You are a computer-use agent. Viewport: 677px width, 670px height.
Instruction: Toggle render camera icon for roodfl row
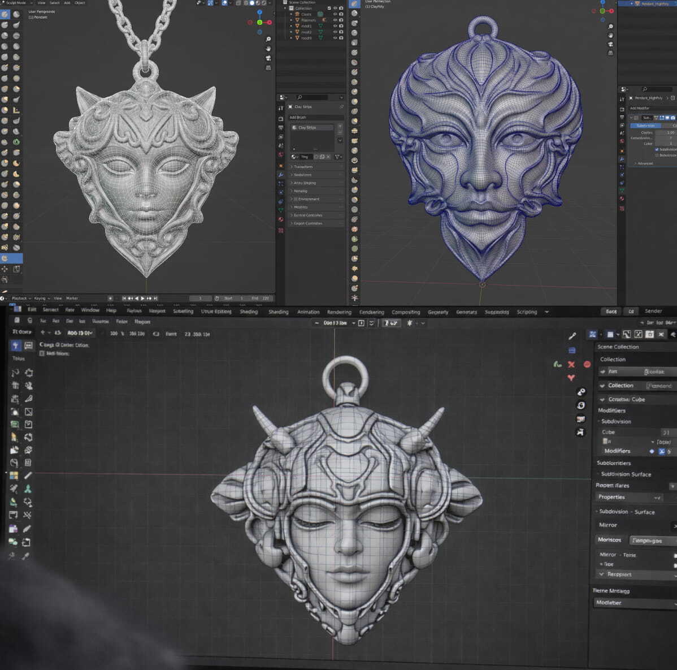click(341, 38)
